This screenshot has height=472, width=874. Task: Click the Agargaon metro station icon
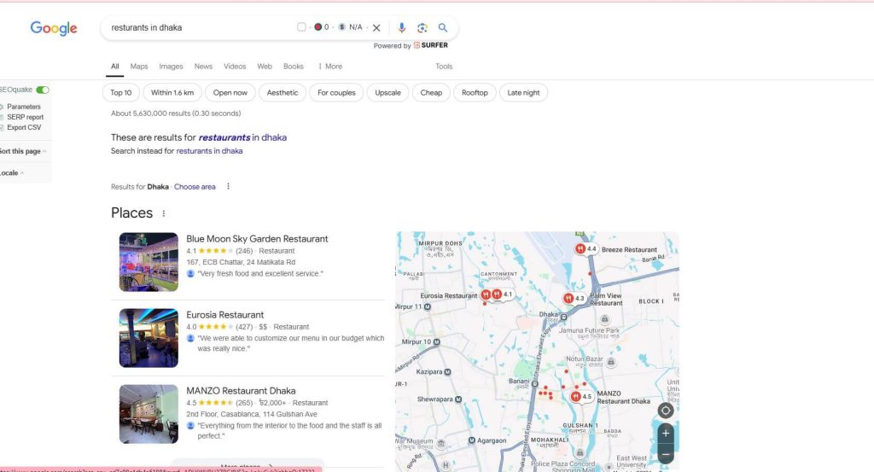coord(471,440)
